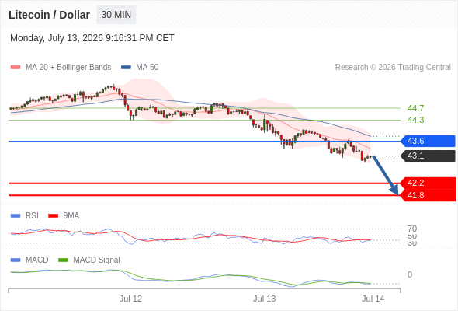Click the date and time line
This screenshot has width=458, height=311.
click(x=92, y=38)
